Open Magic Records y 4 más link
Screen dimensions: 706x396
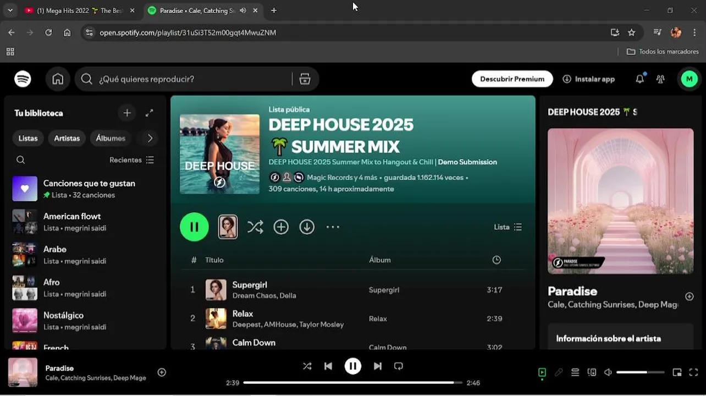(342, 178)
